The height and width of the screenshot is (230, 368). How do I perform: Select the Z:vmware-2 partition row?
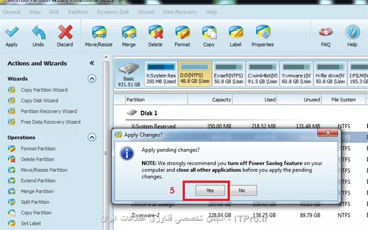(x=241, y=215)
